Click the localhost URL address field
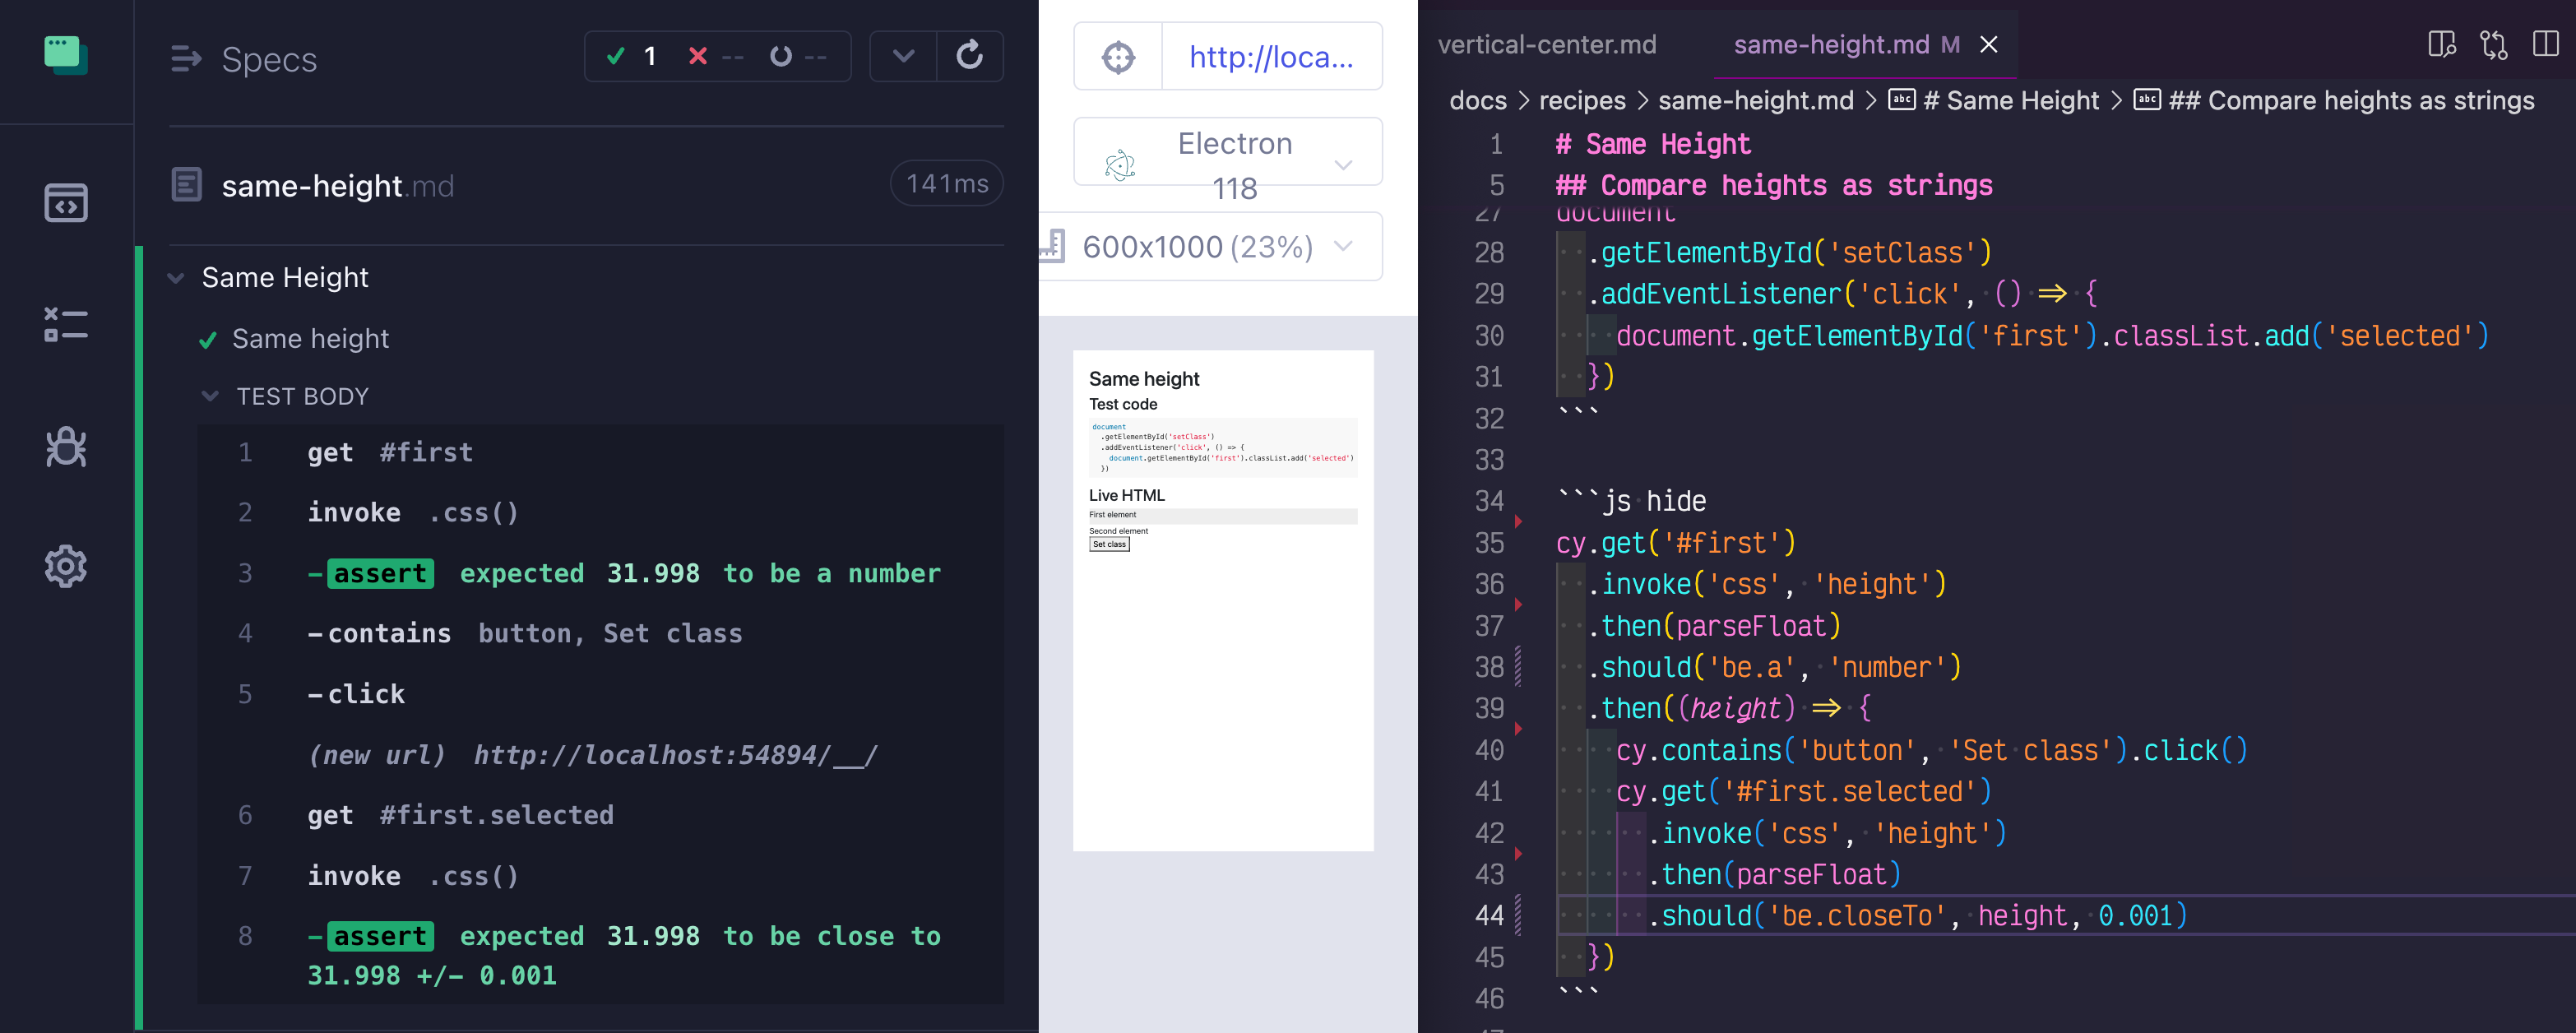The width and height of the screenshot is (2576, 1033). (1270, 57)
